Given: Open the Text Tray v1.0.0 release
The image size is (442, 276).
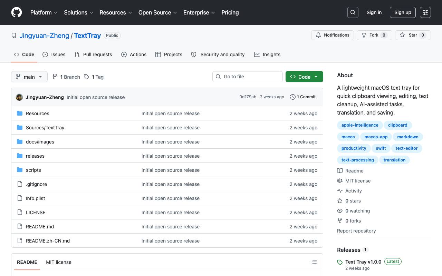Looking at the screenshot, I should 363,262.
